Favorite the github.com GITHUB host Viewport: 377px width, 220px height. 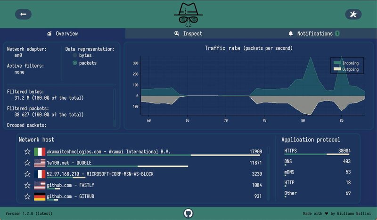[x=27, y=196]
